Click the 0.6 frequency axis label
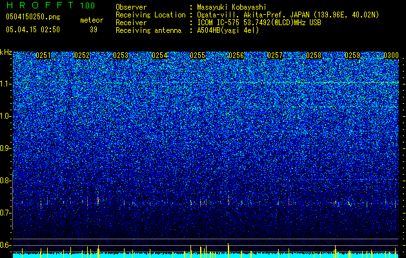The height and width of the screenshot is (258, 406). pyautogui.click(x=5, y=245)
